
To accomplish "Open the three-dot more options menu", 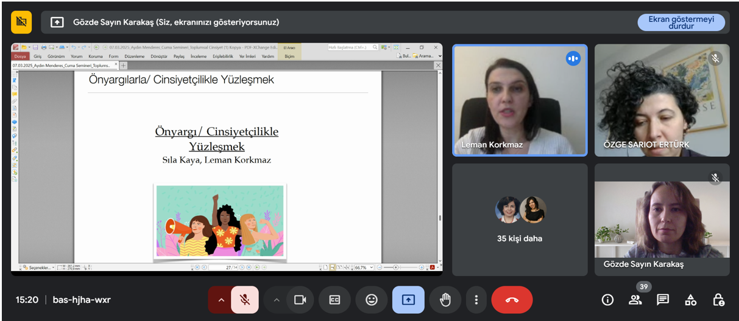I will pyautogui.click(x=476, y=300).
